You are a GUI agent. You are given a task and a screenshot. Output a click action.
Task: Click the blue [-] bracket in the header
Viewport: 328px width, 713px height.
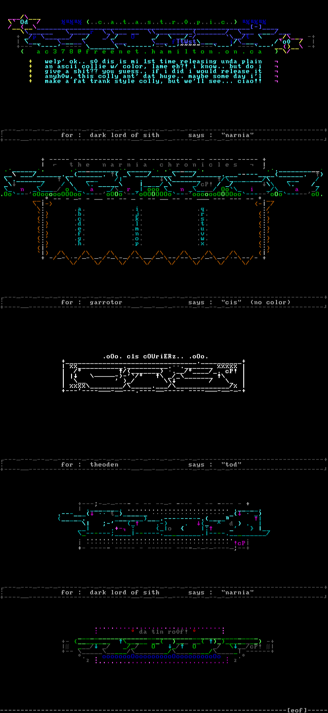coord(256,27)
